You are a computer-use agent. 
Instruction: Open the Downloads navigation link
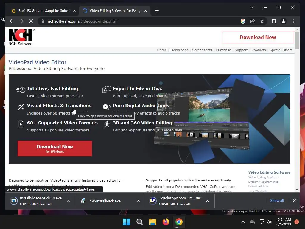click(x=179, y=50)
